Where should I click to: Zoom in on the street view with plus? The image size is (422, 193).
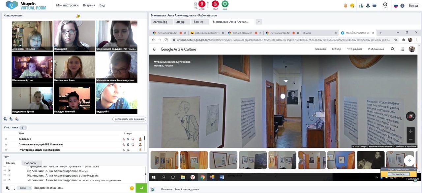(x=410, y=131)
